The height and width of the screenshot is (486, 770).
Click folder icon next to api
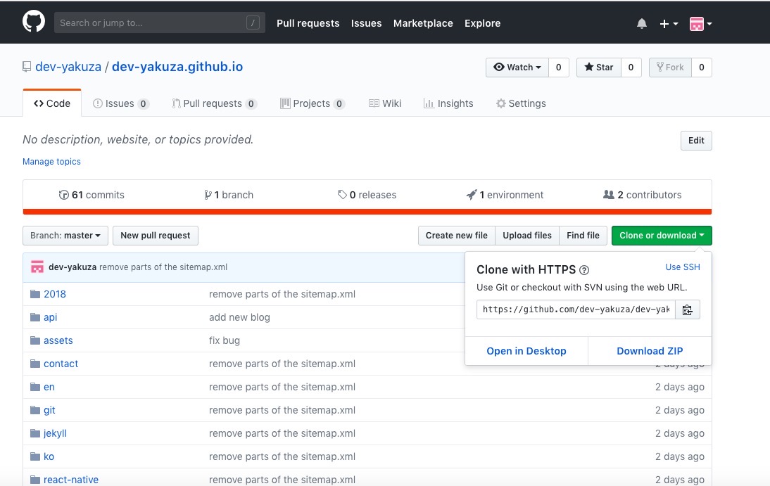tap(35, 317)
